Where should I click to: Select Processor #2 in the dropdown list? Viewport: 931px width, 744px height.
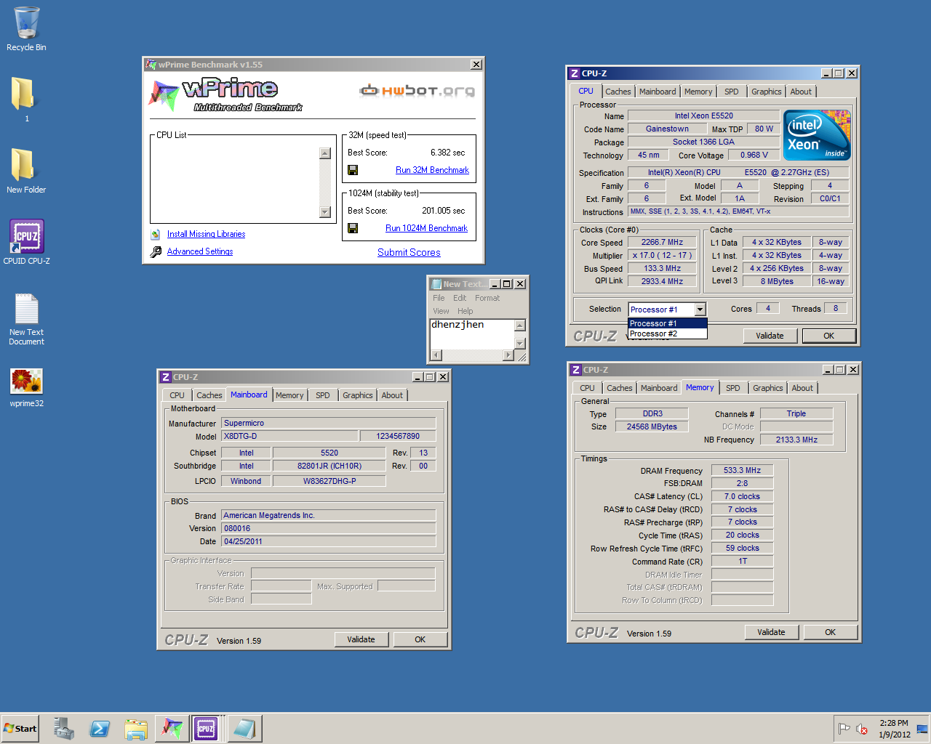tap(667, 333)
